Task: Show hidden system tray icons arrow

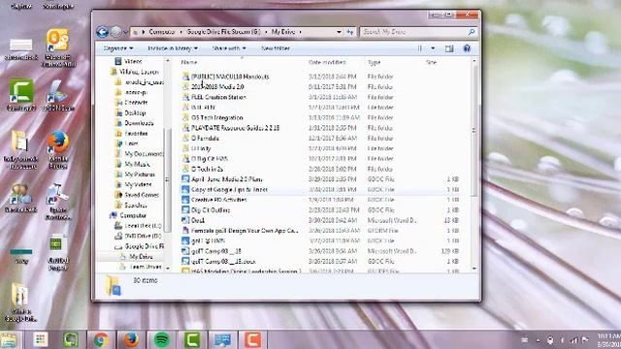Action: click(538, 340)
